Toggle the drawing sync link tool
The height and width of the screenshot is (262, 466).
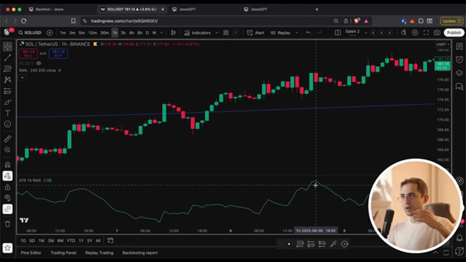(7, 209)
